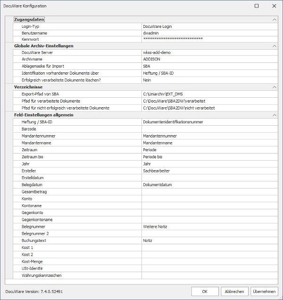Collapse the Zugangsdaten section chevron

tap(275, 19)
